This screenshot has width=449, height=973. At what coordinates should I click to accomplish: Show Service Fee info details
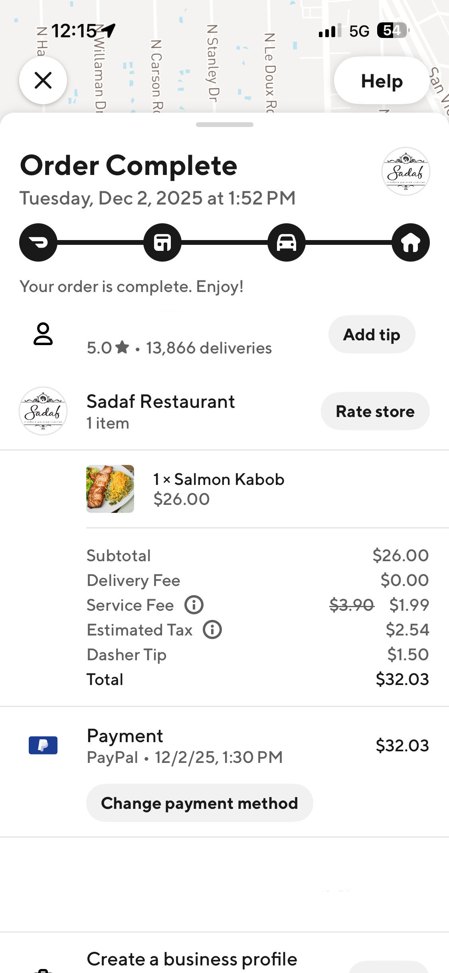pos(194,605)
